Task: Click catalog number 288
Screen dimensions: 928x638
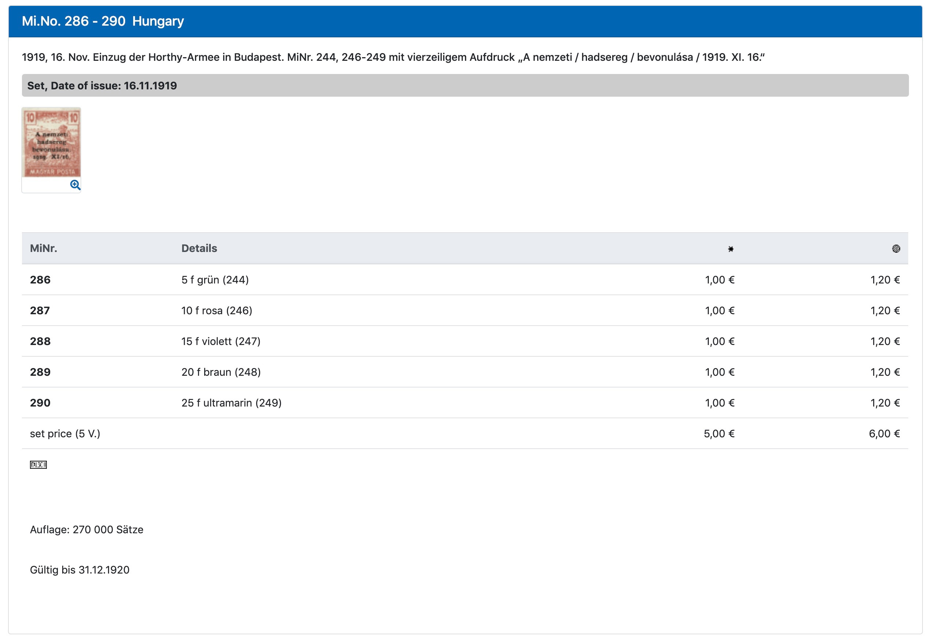Action: pyautogui.click(x=40, y=341)
